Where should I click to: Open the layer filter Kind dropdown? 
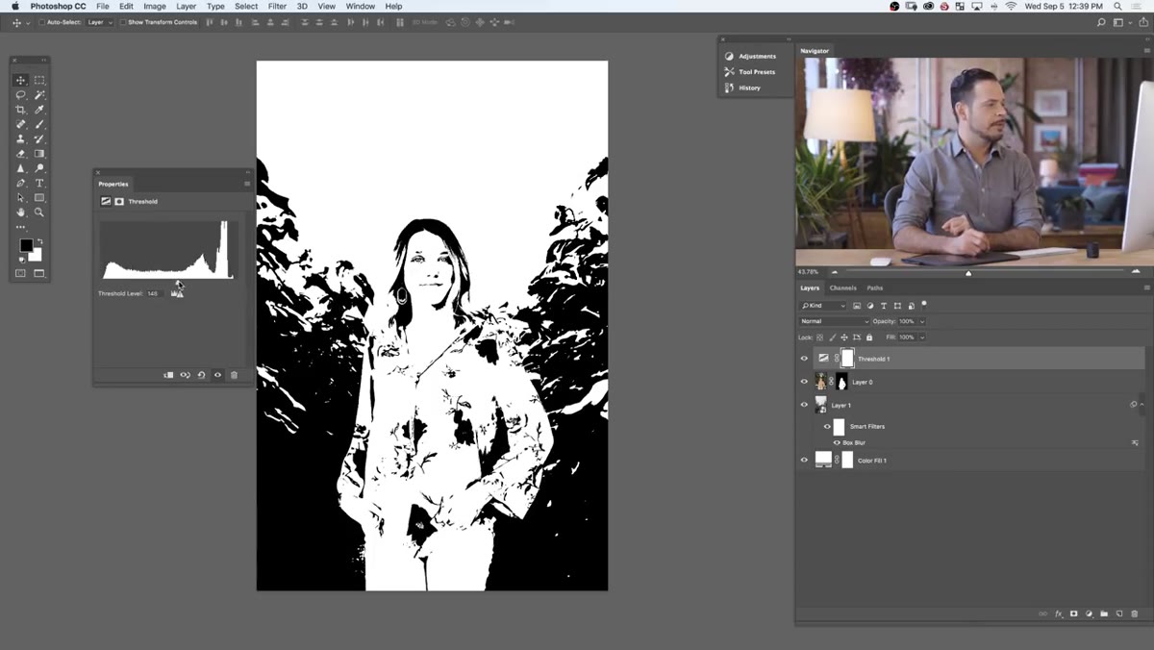pos(823,306)
